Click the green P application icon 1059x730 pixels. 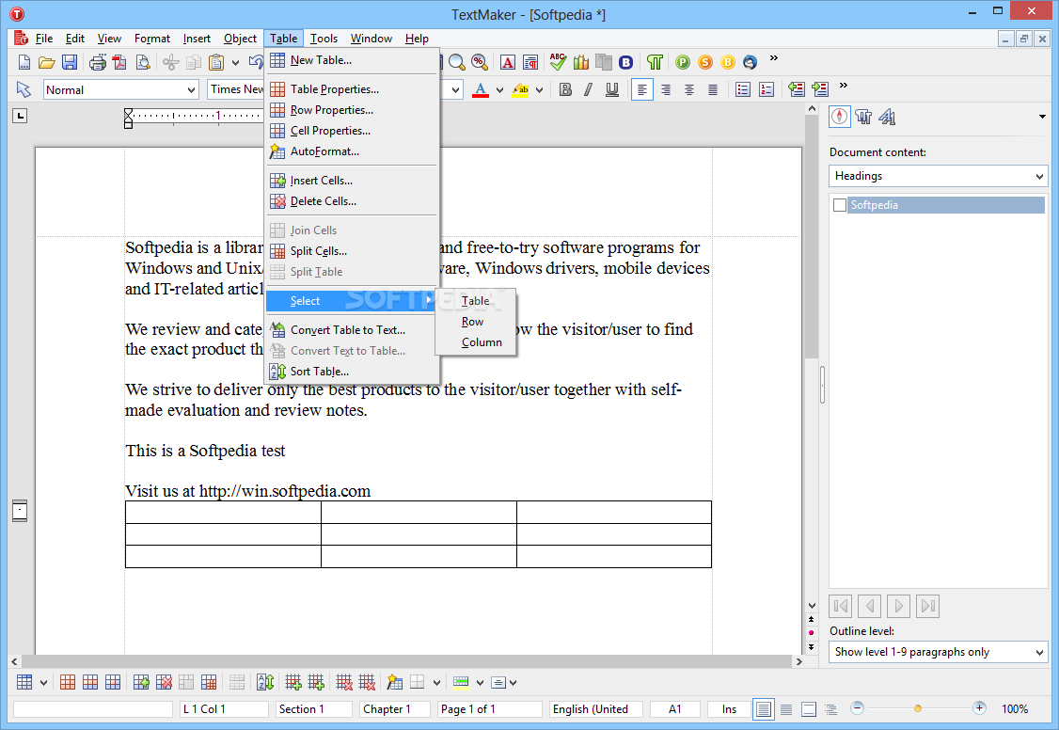click(x=683, y=63)
